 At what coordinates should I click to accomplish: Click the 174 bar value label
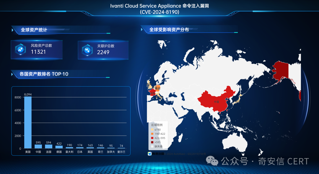[x=80, y=145]
